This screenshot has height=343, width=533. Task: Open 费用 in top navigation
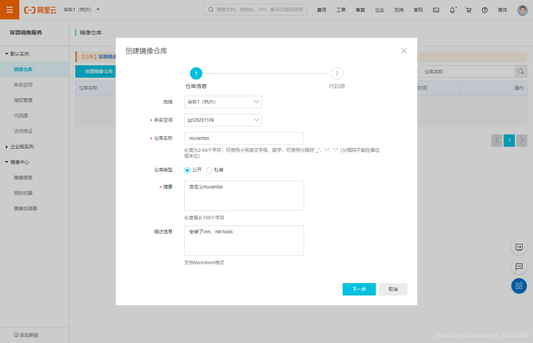(x=322, y=10)
